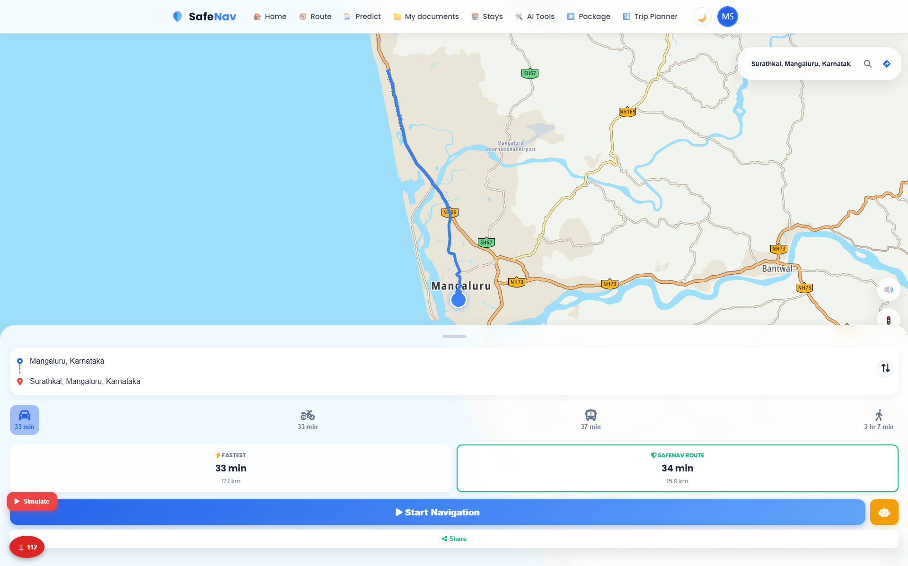Viewport: 908px width, 566px height.
Task: Click the blue origin pin icon
Action: pyautogui.click(x=20, y=361)
